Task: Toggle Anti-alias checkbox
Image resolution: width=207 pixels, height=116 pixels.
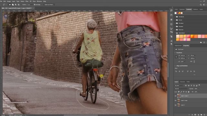Action: (35, 5)
